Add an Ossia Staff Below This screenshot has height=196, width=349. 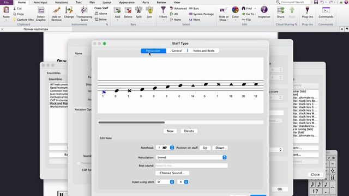pos(101,20)
